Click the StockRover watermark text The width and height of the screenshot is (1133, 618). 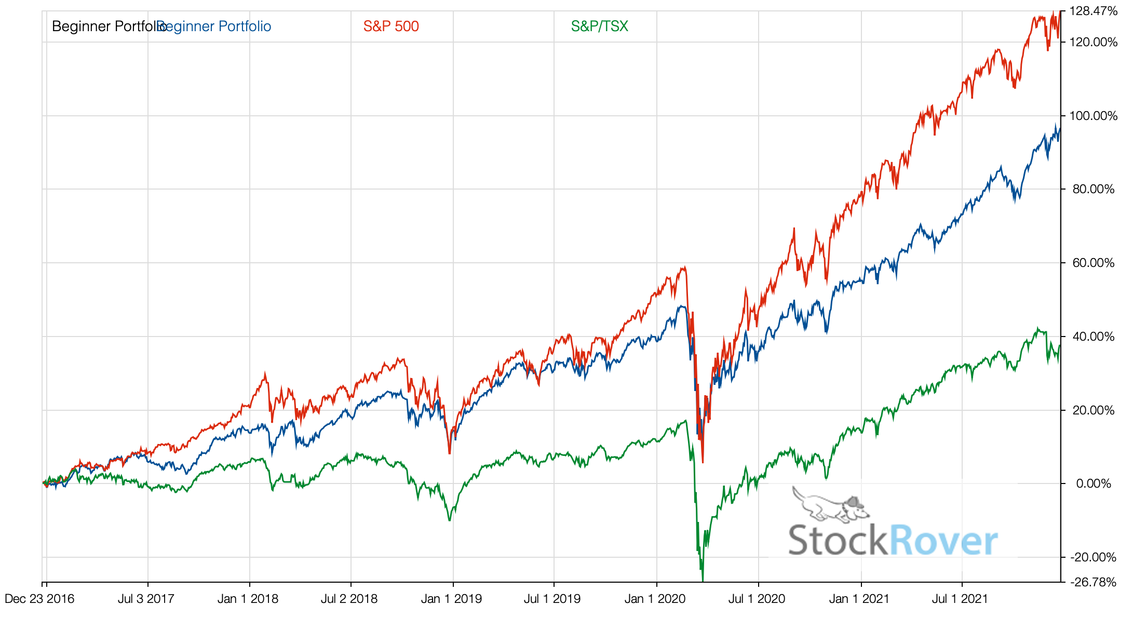point(893,541)
